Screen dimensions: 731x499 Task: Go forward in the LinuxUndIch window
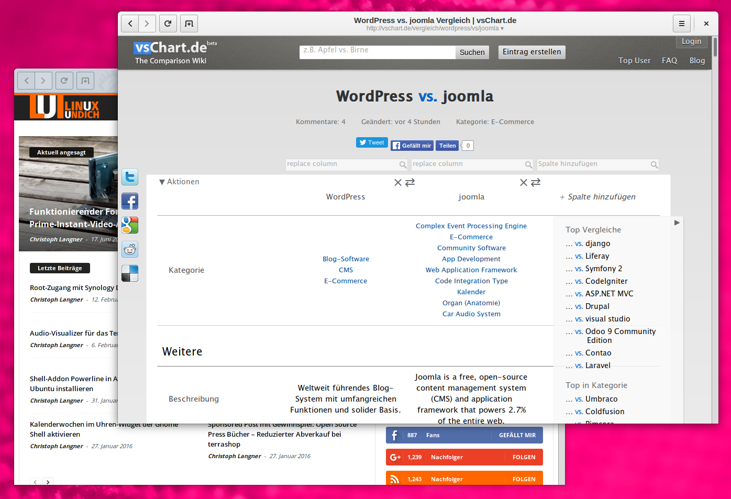[x=43, y=81]
